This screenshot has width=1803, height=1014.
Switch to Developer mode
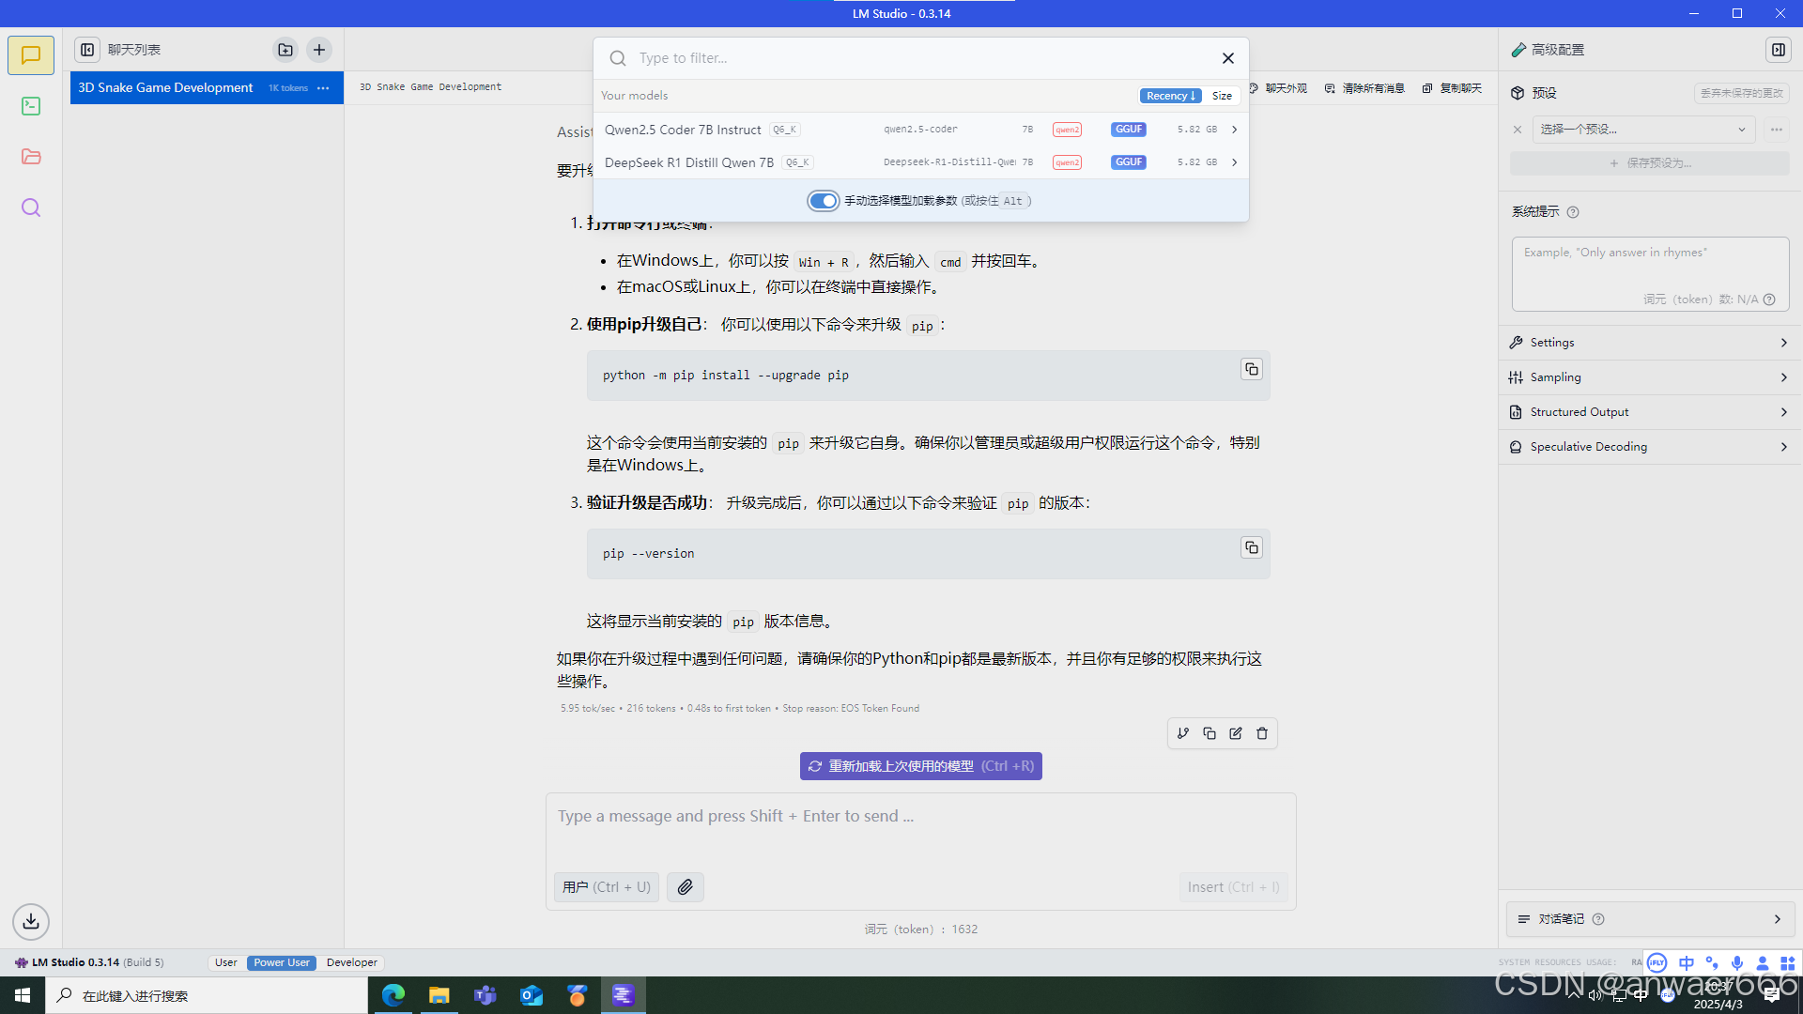(x=351, y=962)
